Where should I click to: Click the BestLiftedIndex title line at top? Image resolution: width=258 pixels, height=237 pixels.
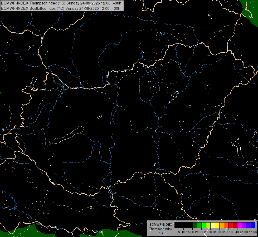point(61,8)
